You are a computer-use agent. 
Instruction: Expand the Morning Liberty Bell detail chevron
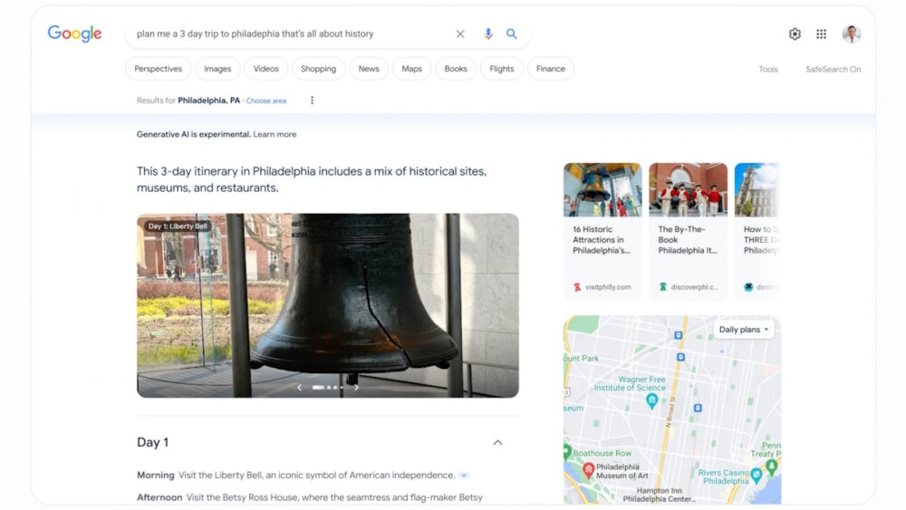coord(463,476)
